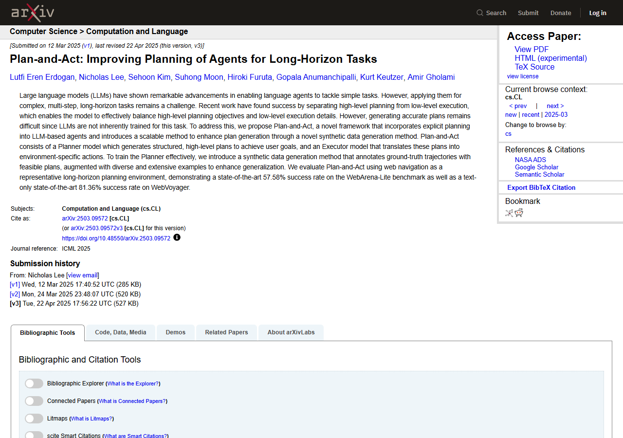Turn on the Connected Papers toggle
Screen dimensions: 623x438
[34, 401]
